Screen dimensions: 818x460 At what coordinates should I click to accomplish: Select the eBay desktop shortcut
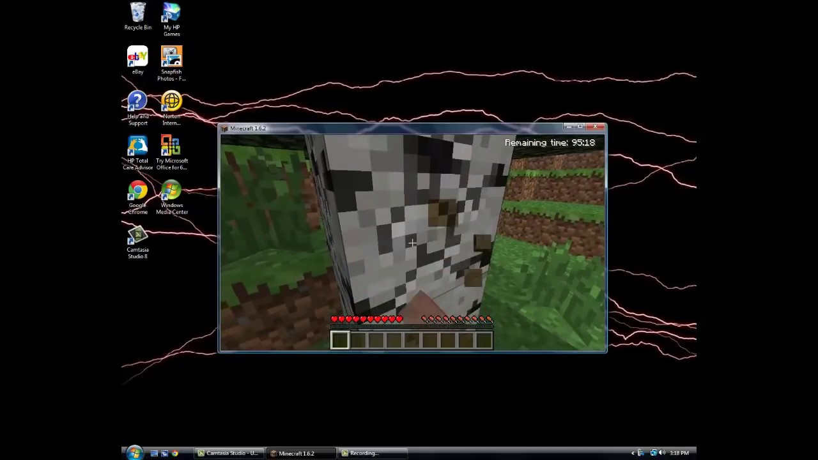coord(137,60)
